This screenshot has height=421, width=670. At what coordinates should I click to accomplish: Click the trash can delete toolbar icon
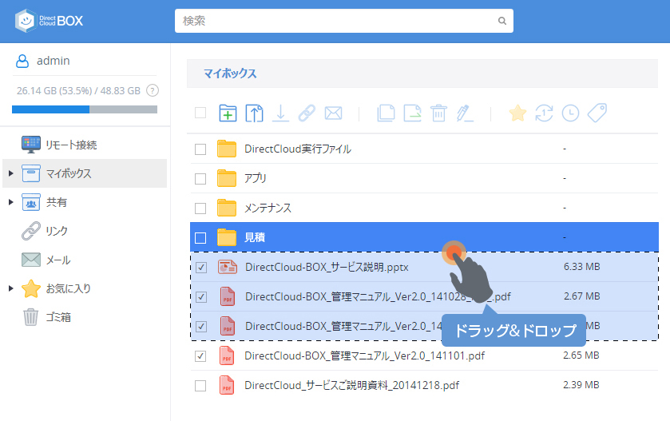(438, 113)
